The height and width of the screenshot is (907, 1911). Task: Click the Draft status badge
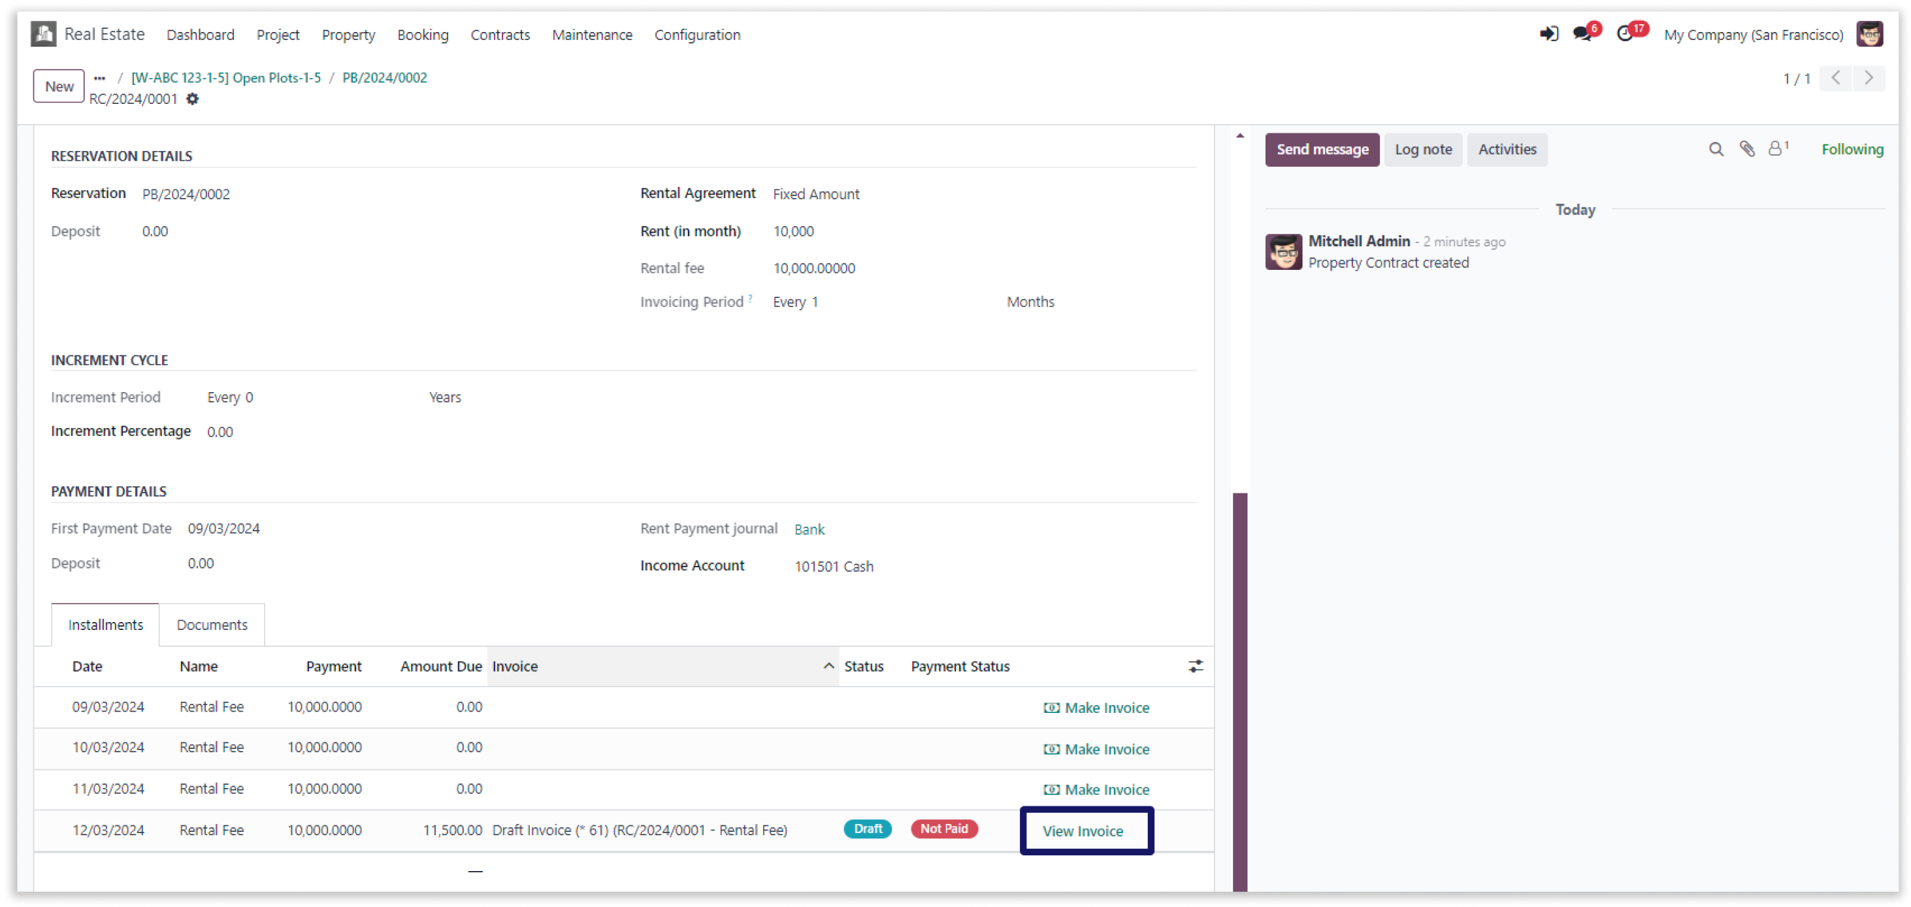[x=867, y=829]
